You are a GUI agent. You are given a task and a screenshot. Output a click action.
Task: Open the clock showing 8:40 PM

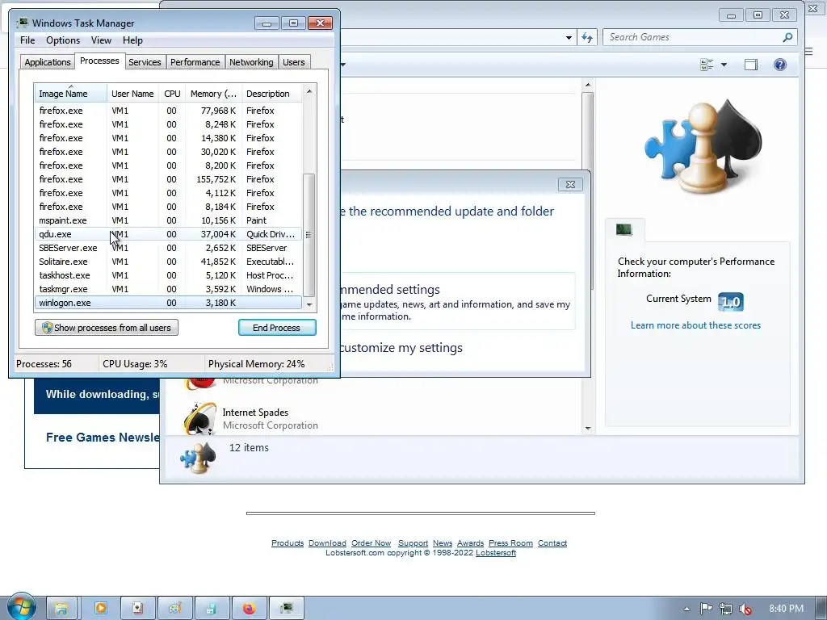(786, 609)
